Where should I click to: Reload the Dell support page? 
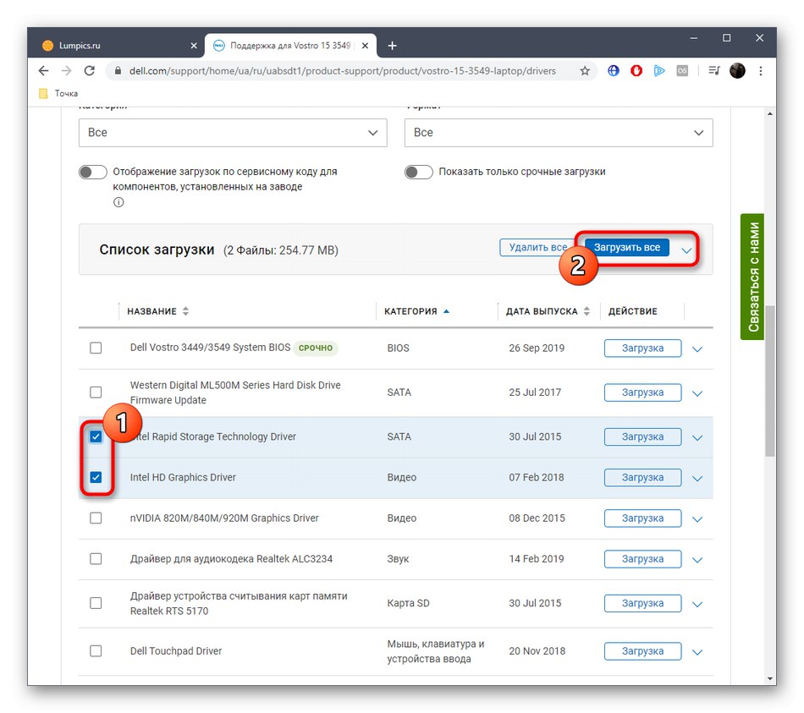click(x=89, y=71)
